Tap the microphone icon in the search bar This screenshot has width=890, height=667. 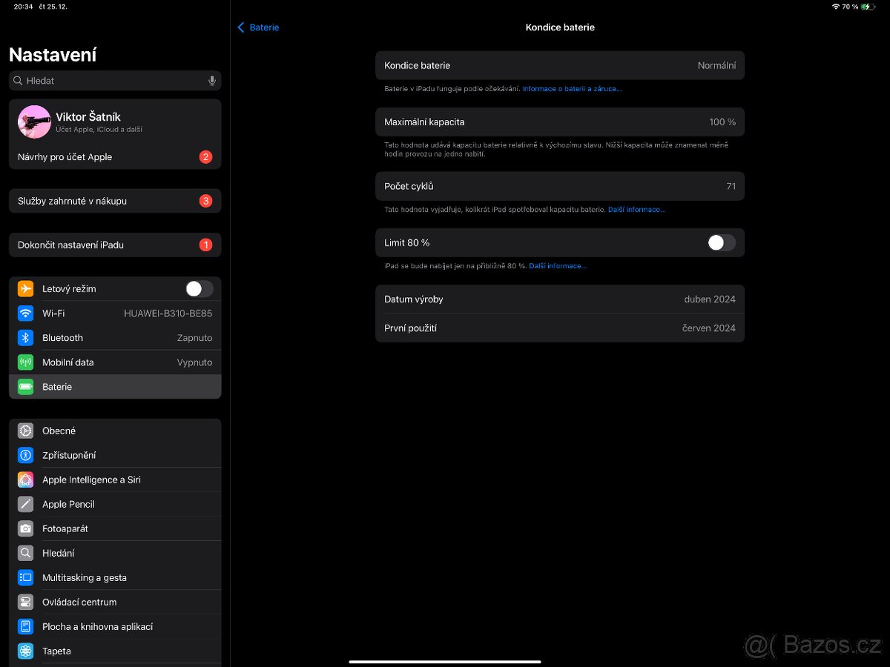[212, 80]
